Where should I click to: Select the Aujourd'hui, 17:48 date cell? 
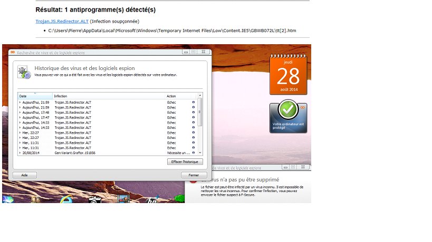[36, 113]
